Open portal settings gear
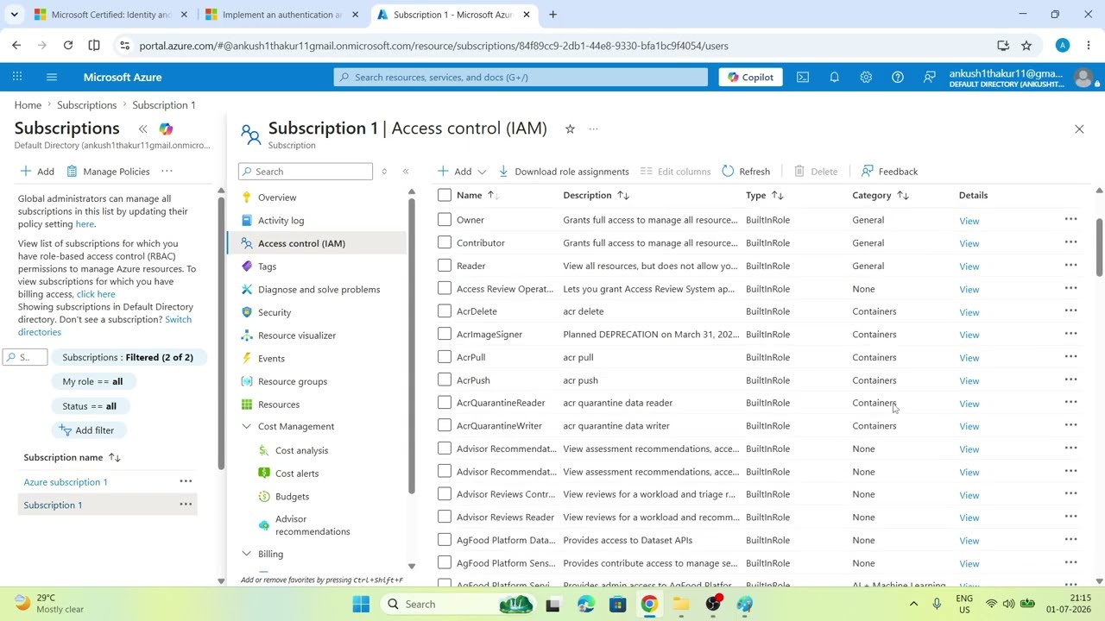Image resolution: width=1105 pixels, height=621 pixels. pyautogui.click(x=866, y=77)
